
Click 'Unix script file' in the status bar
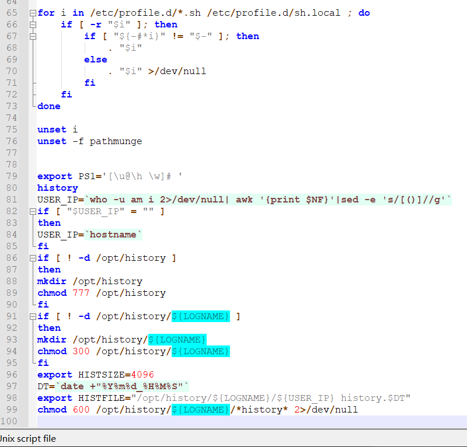28,438
